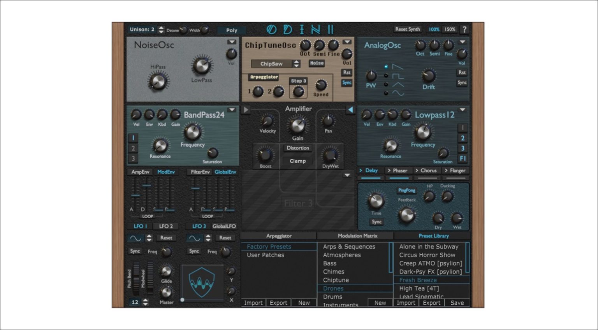Save the current preset
Viewport: 598px width, 330px height.
pyautogui.click(x=457, y=302)
